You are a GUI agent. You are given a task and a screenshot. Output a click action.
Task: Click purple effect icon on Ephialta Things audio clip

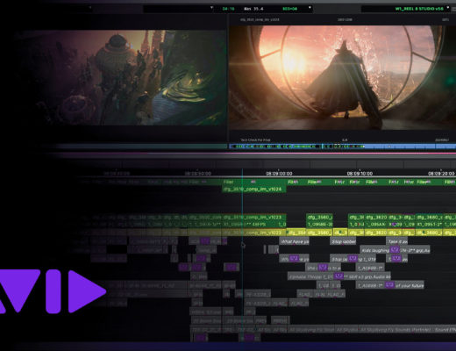338,276
